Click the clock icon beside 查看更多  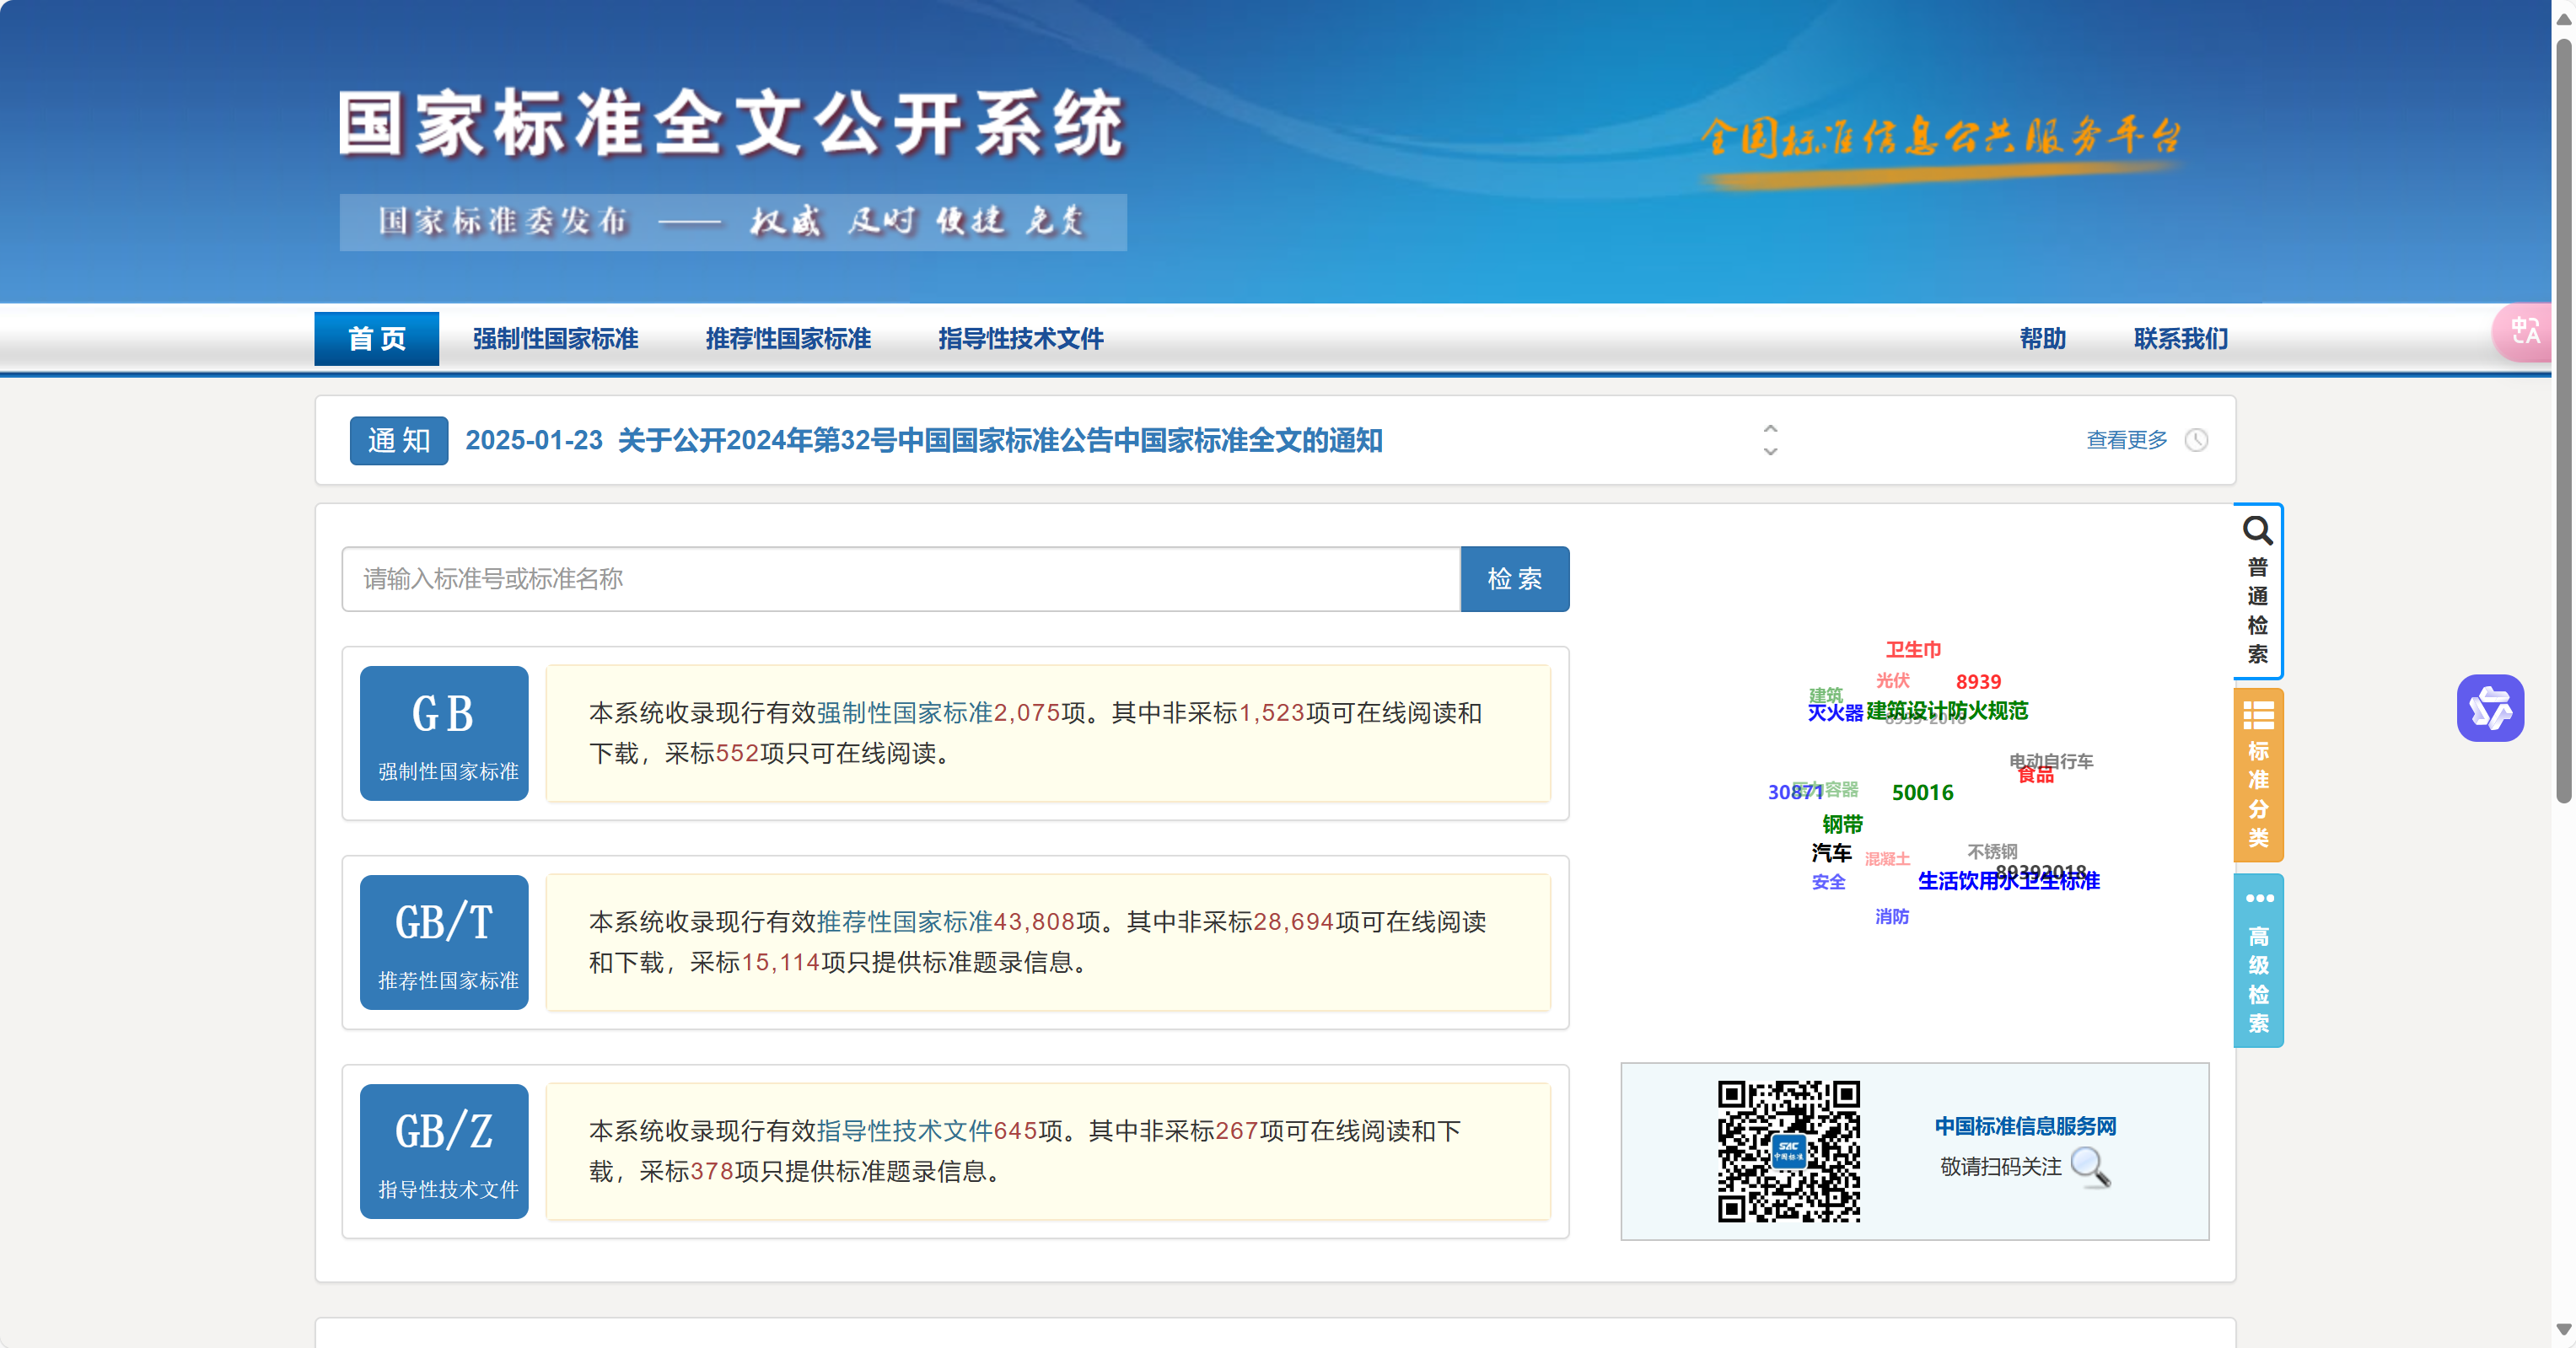[x=2196, y=440]
